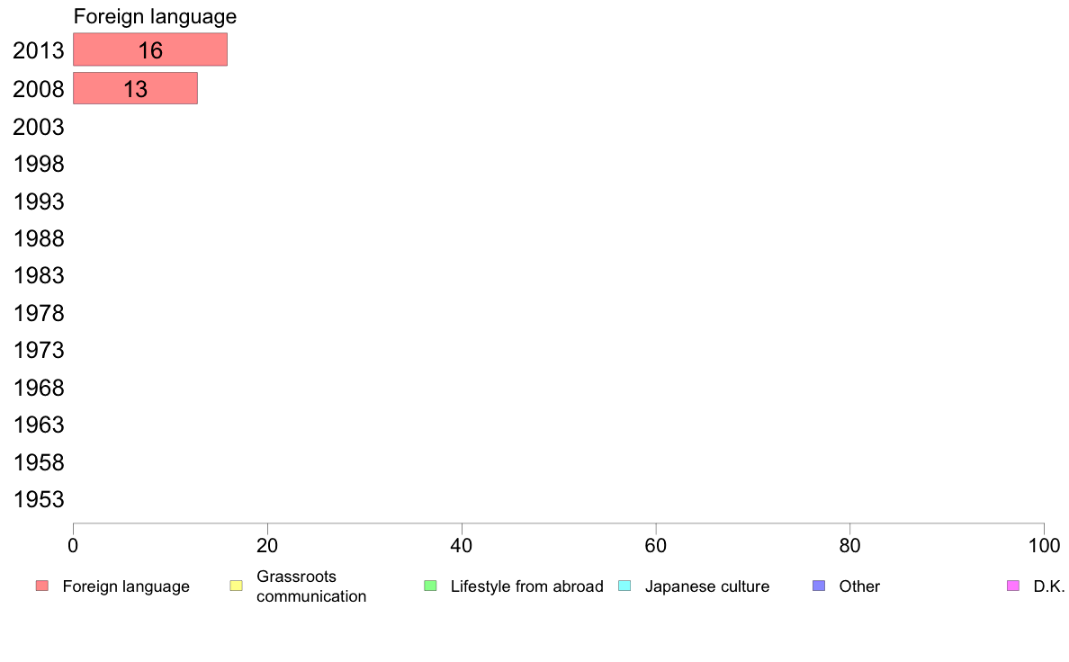The image size is (1069, 662).
Task: Click the yellow Grassroots communication legend swatch
Action: pos(237,586)
